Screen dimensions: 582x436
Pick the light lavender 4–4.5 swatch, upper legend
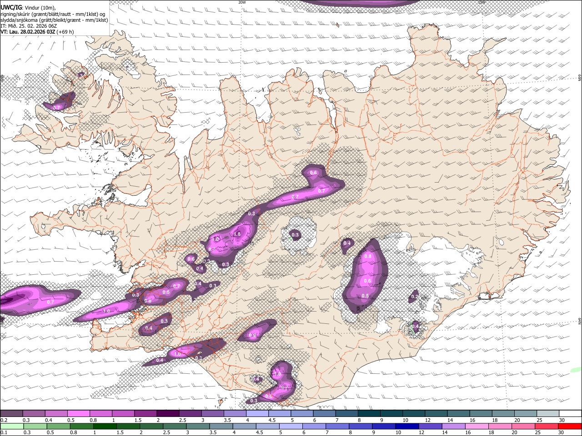coord(257,414)
